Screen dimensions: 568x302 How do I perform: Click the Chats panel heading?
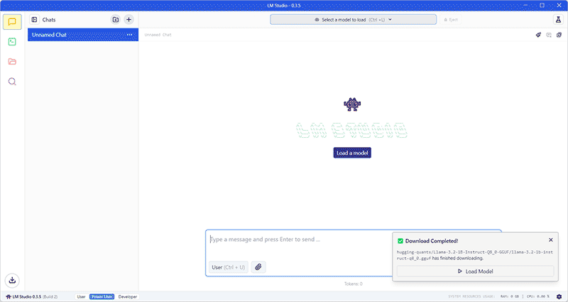click(49, 20)
